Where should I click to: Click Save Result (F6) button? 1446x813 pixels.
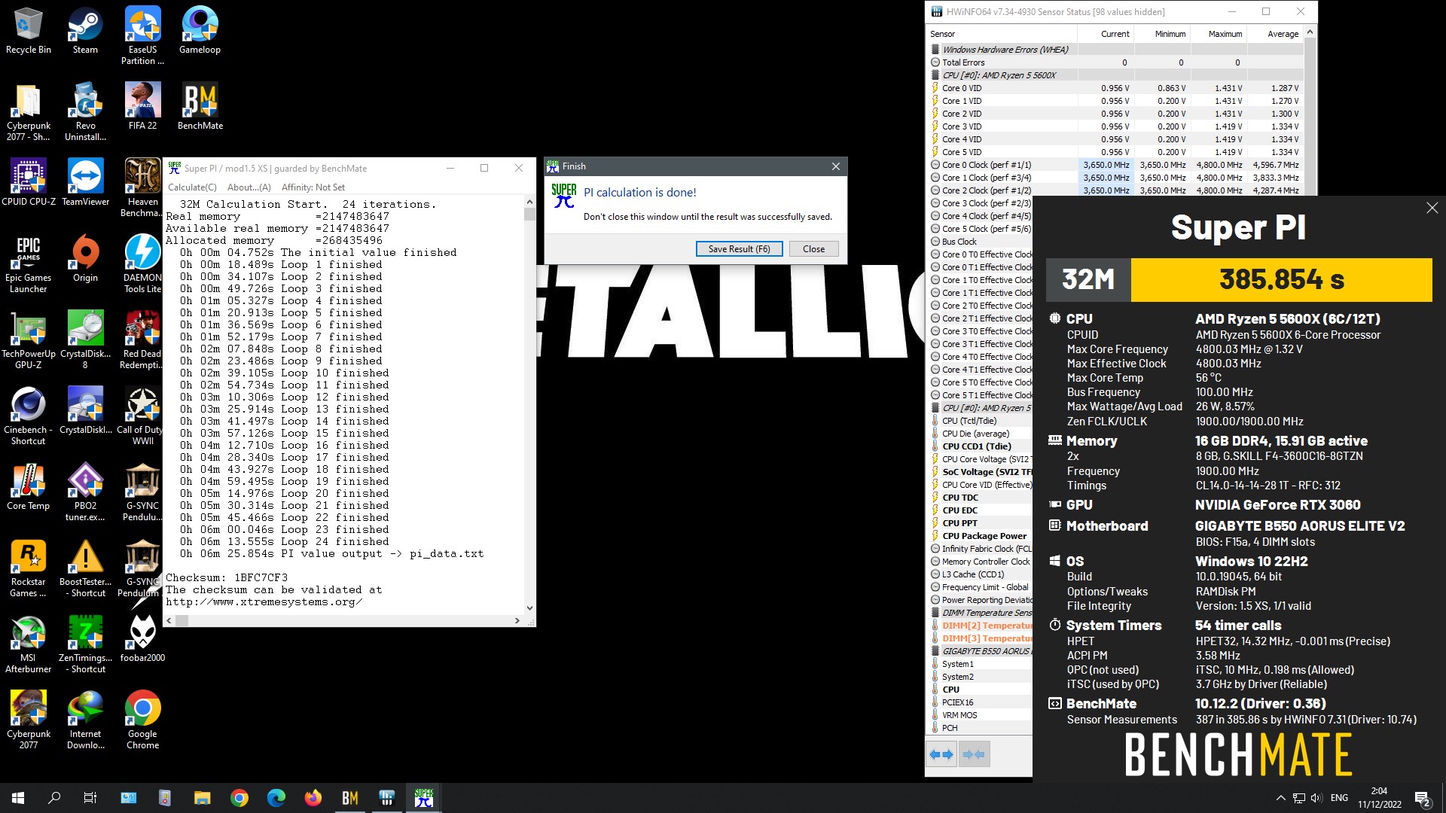point(739,249)
